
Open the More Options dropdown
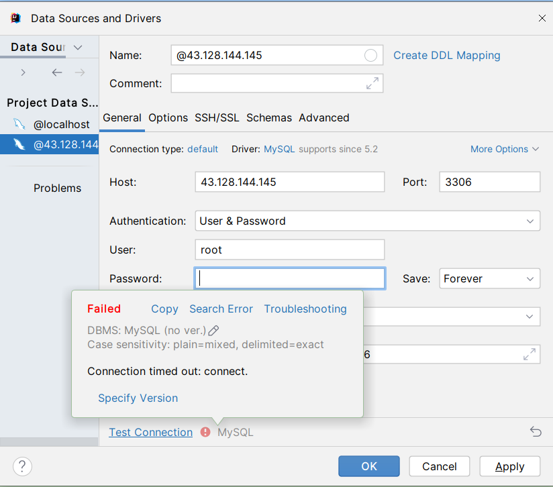[504, 149]
